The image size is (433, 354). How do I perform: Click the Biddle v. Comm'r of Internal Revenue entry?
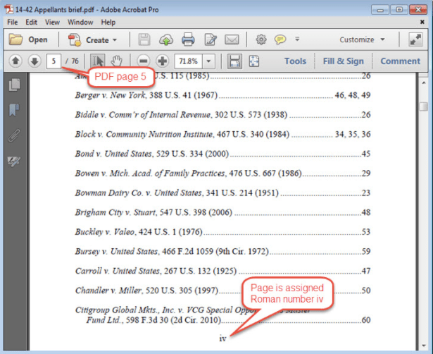tap(222, 114)
